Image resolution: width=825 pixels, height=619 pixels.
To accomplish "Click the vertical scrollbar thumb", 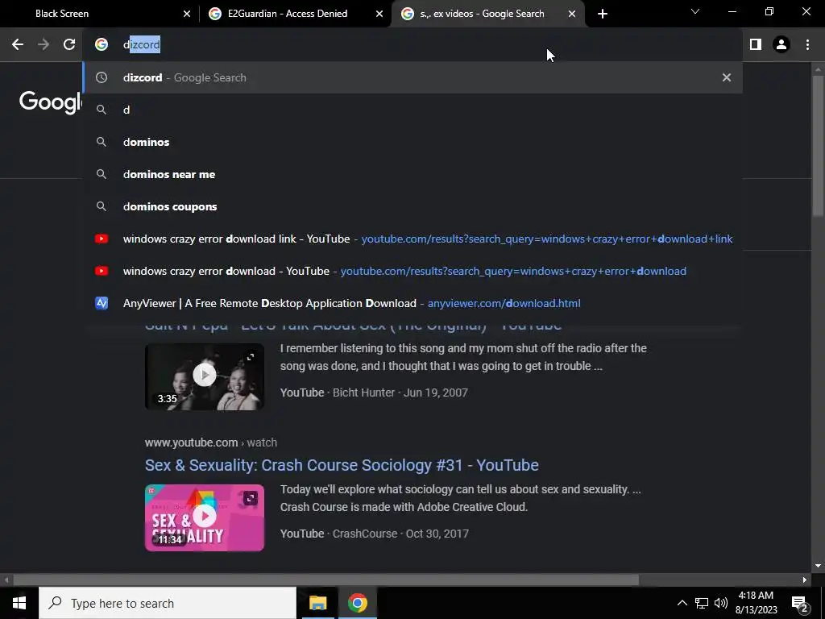I will [818, 145].
